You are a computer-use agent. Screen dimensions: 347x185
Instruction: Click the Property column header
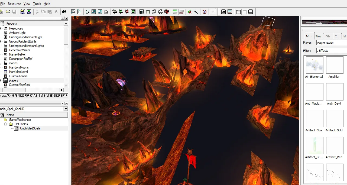pos(32,24)
